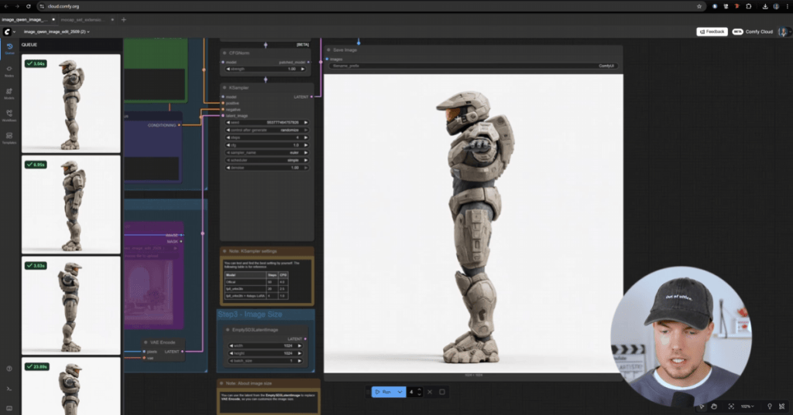793x415 pixels.
Task: Click the fit view icon
Action: click(731, 406)
